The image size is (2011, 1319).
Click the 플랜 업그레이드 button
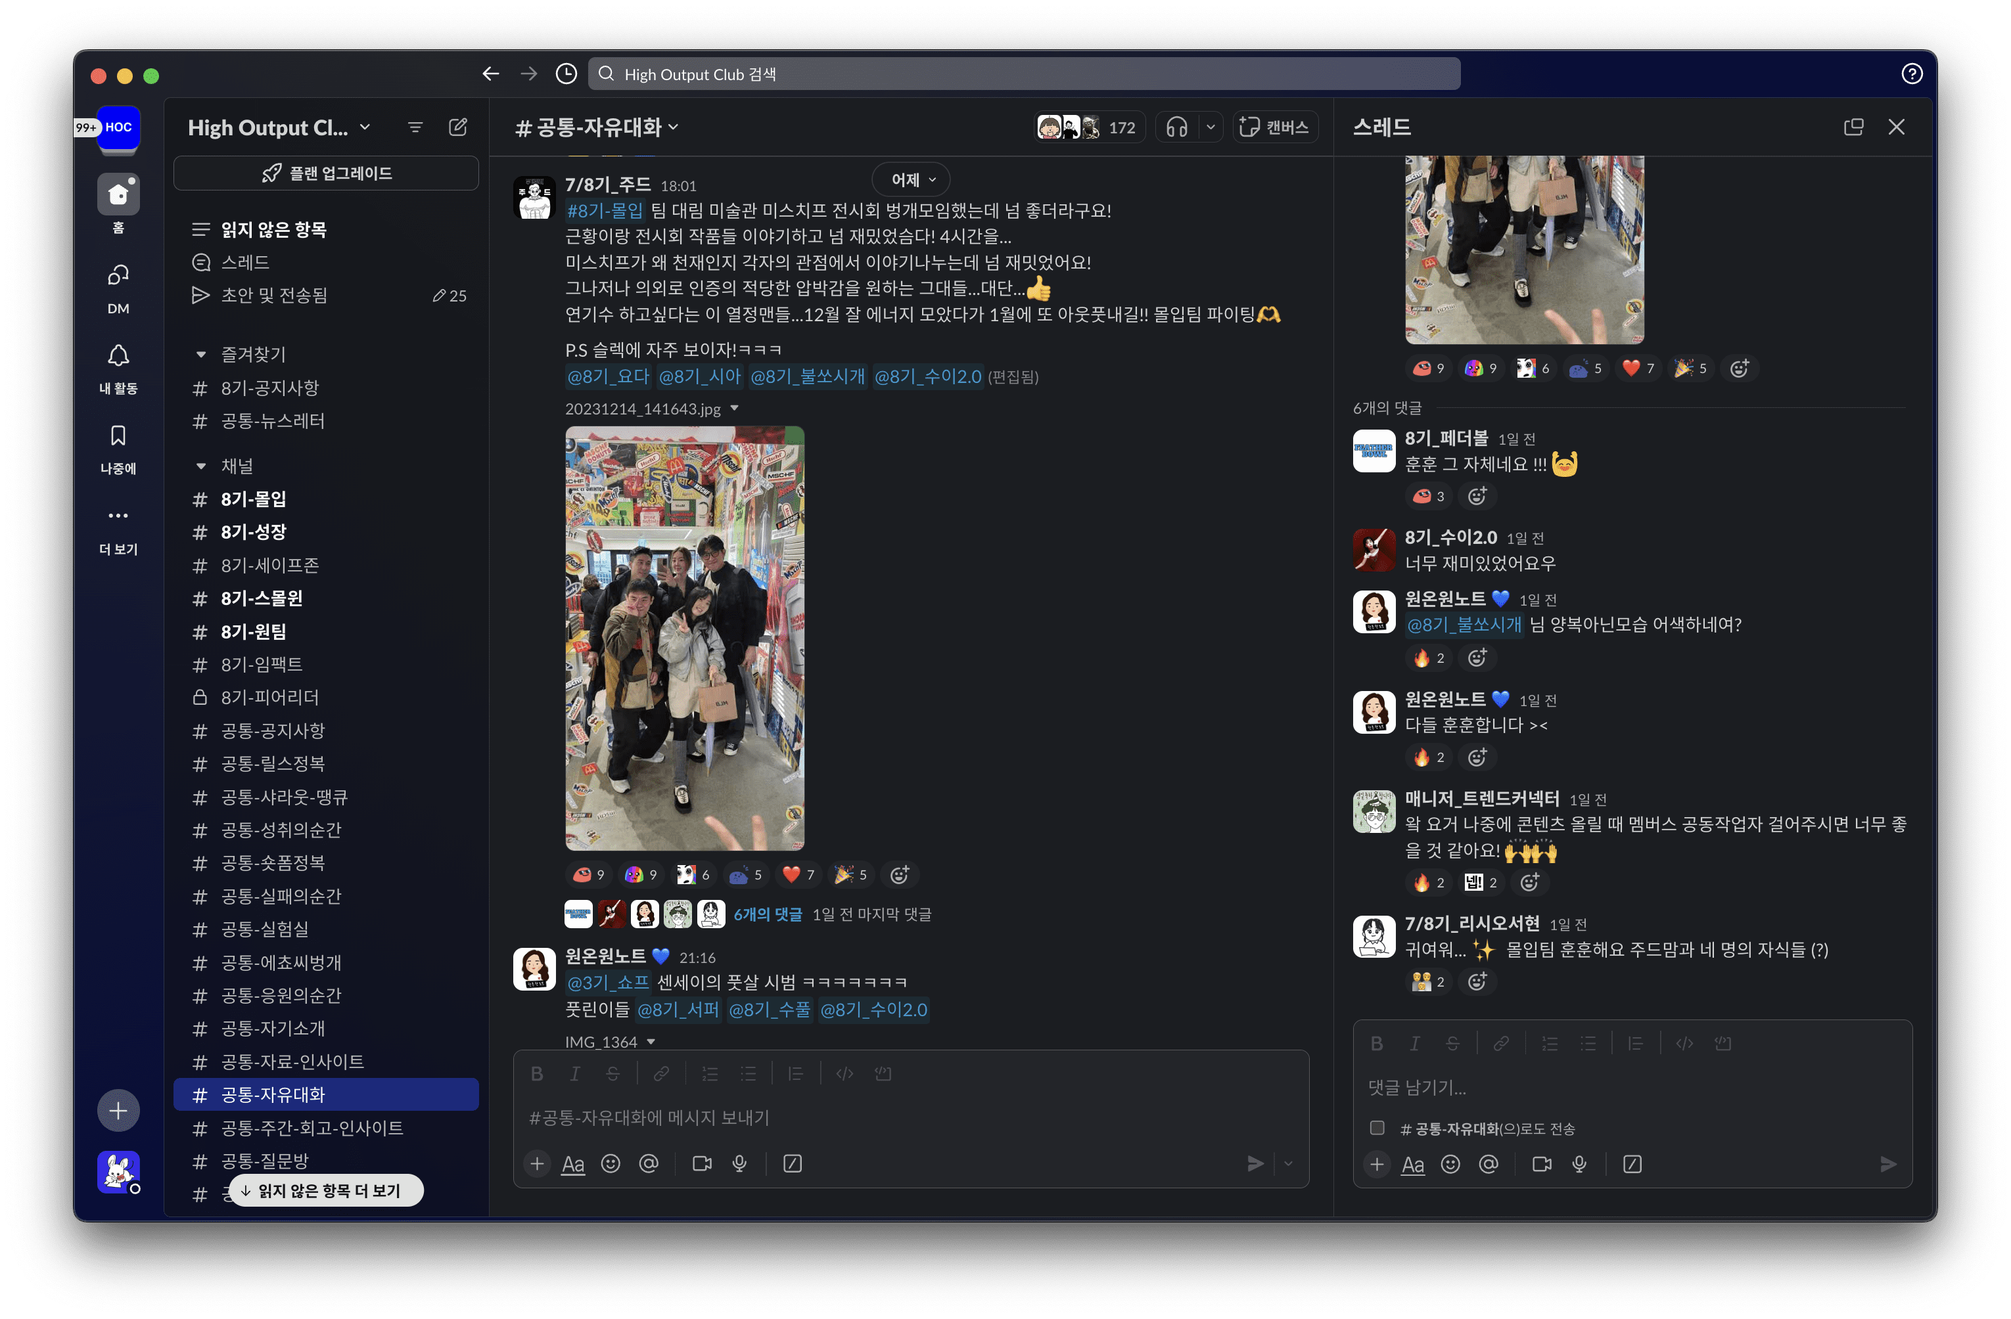(x=326, y=173)
